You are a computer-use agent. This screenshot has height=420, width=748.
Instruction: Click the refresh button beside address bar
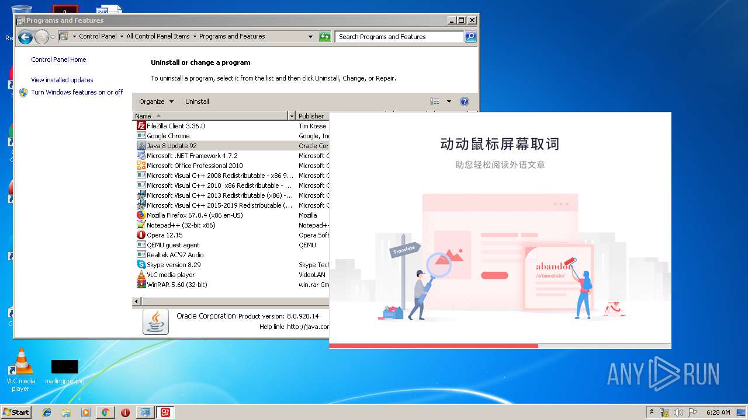point(325,37)
